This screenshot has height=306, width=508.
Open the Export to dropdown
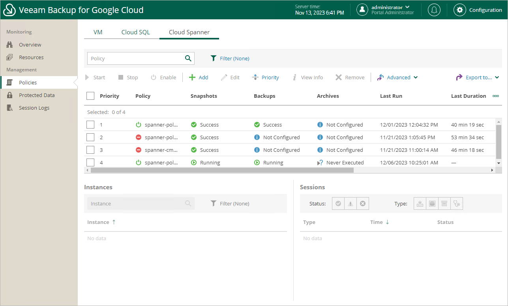pyautogui.click(x=478, y=77)
